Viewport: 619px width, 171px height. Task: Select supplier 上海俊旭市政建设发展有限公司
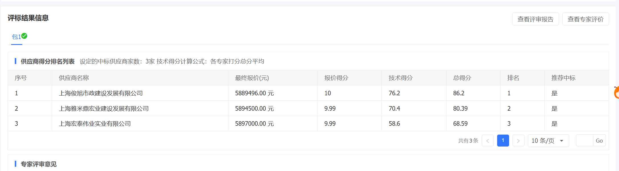point(101,93)
